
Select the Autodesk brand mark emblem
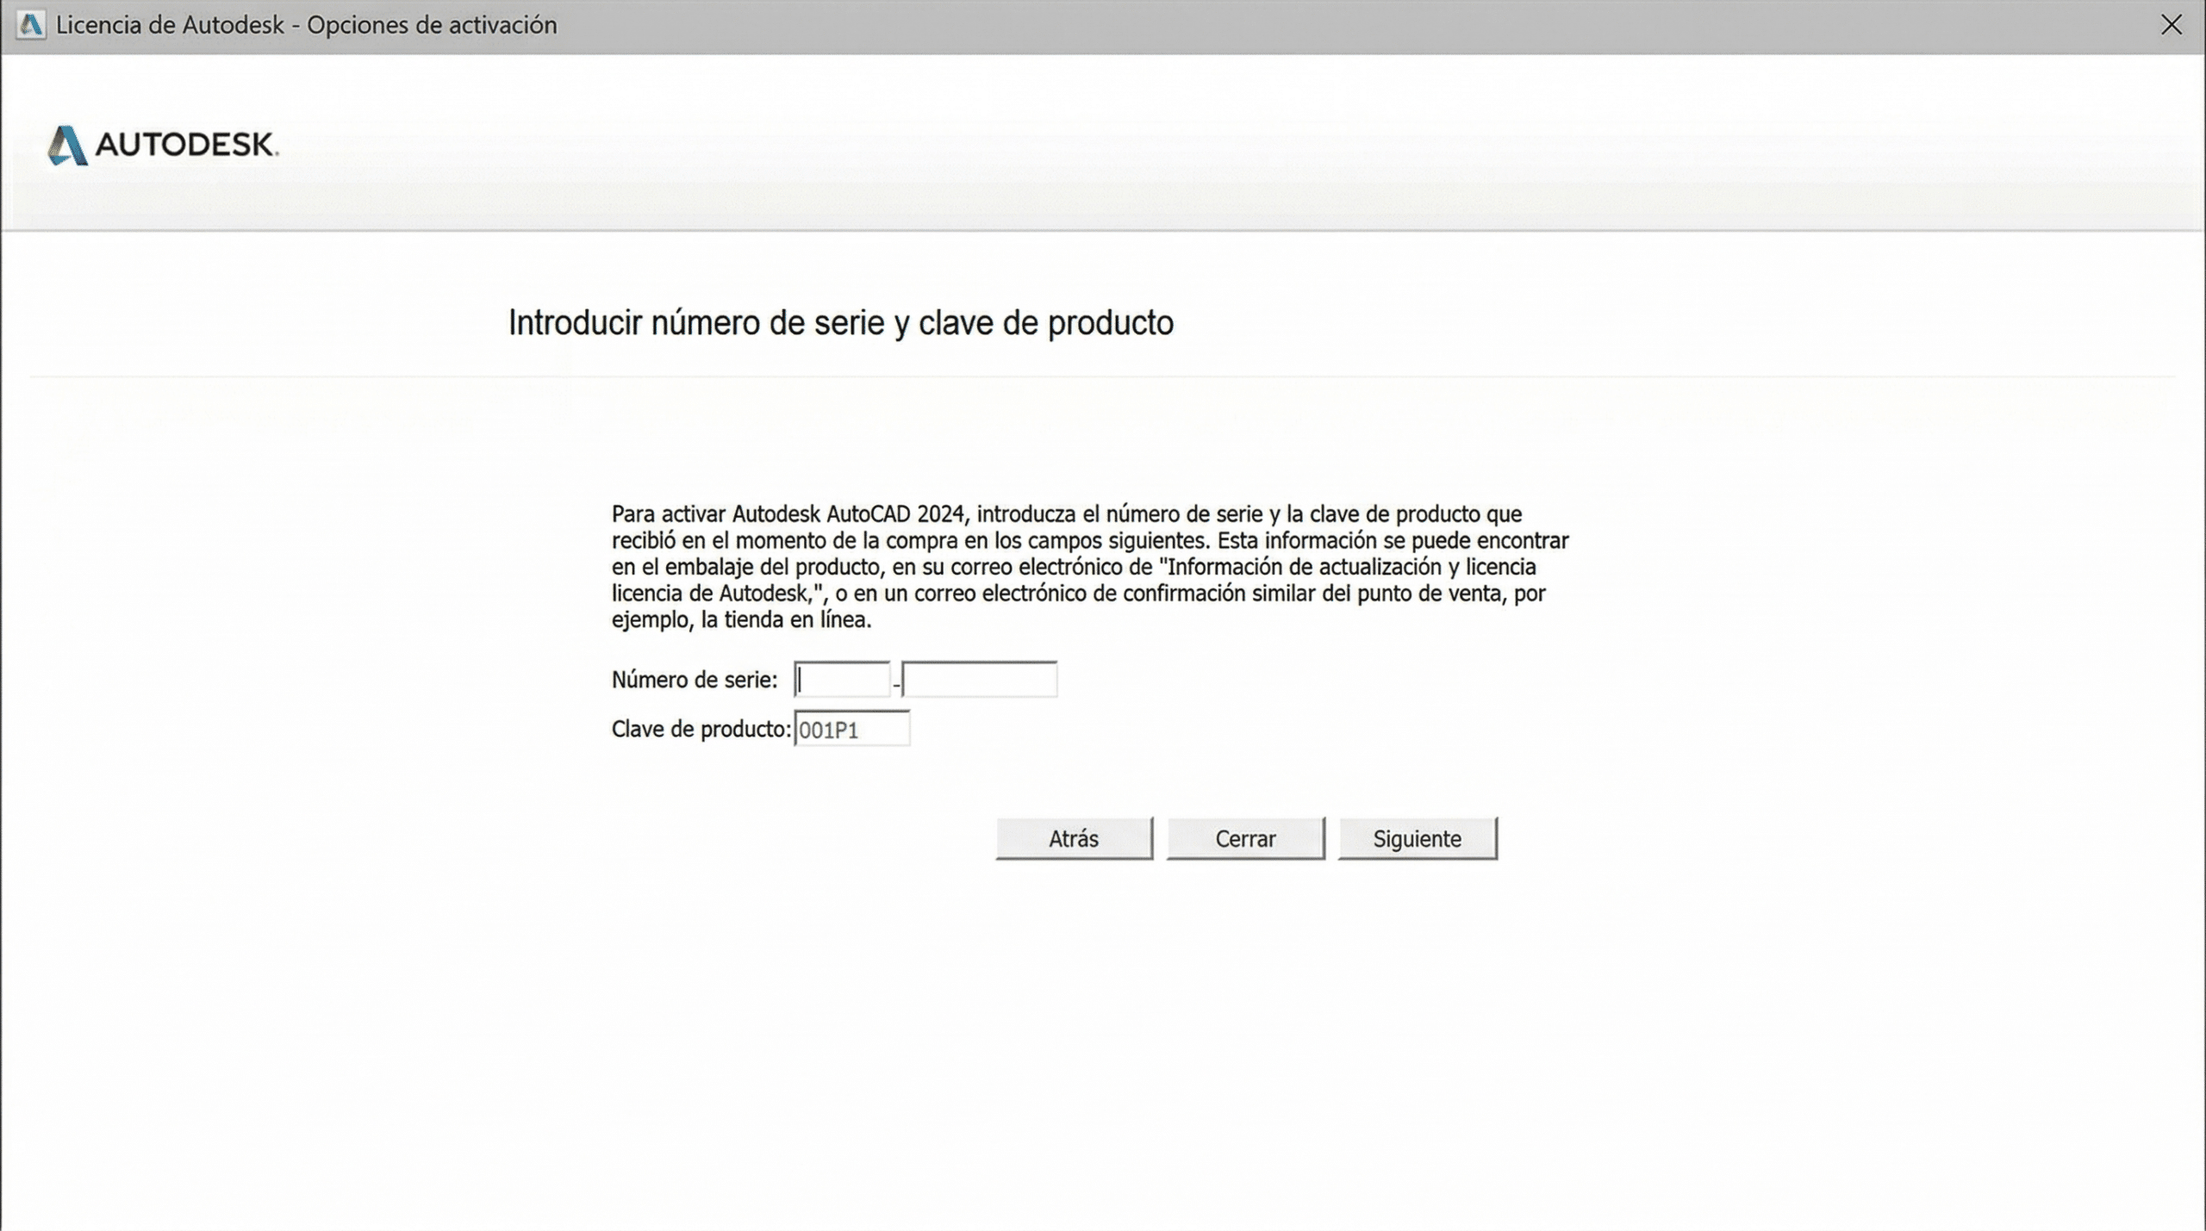(67, 146)
